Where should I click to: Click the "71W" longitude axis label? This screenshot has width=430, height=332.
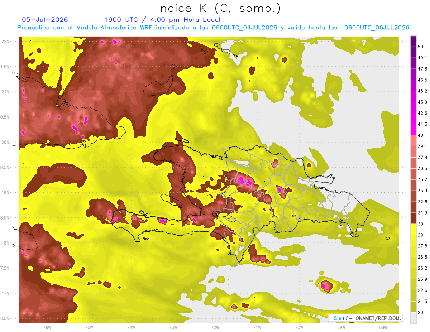pos(257,327)
